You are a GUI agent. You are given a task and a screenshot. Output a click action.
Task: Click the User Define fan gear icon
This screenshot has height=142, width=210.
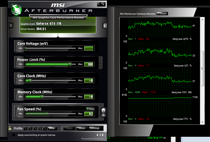coord(103,112)
